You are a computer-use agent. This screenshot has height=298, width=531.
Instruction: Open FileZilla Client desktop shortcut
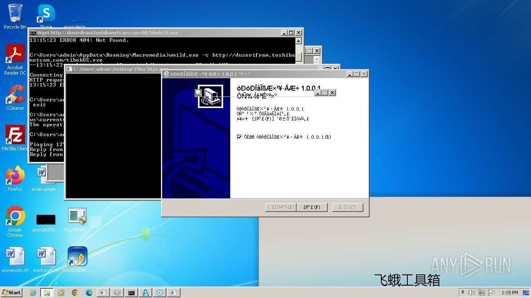15,138
